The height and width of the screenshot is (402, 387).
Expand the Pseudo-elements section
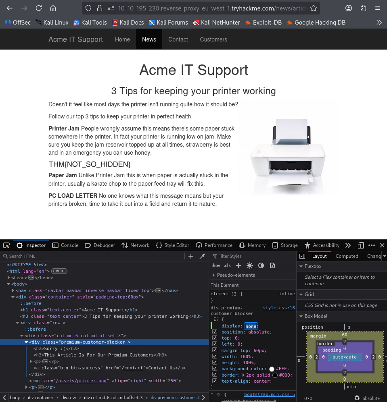click(x=213, y=275)
